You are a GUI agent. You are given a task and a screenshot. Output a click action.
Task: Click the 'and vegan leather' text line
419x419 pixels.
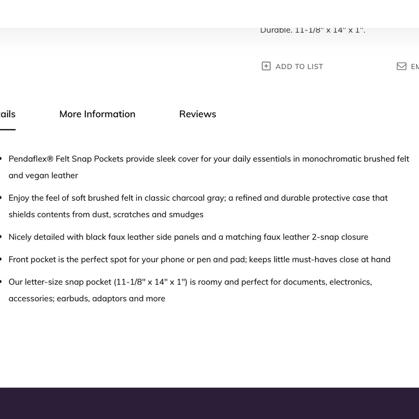pyautogui.click(x=43, y=176)
